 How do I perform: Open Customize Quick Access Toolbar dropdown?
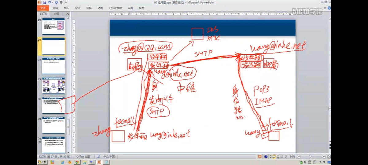(66, 2)
